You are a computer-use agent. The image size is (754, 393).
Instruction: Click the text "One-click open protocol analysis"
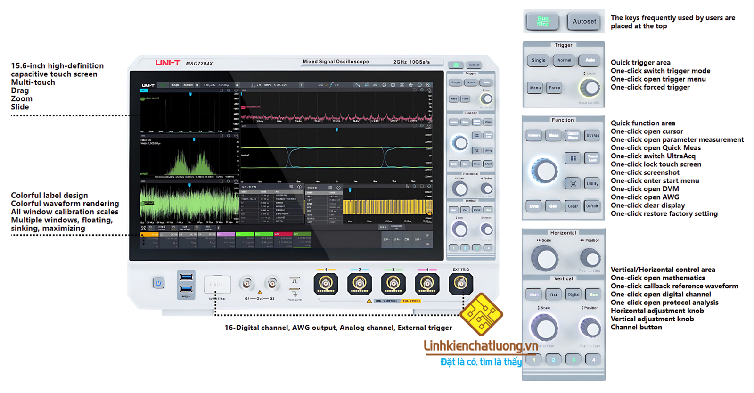pos(664,303)
